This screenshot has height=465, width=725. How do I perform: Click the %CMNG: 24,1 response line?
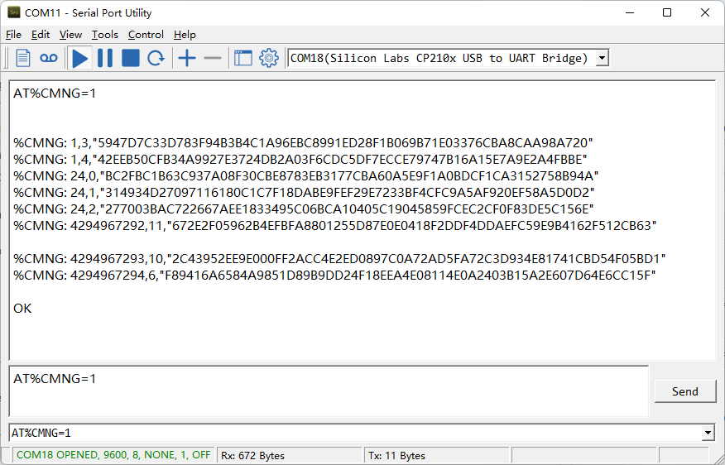(x=304, y=192)
